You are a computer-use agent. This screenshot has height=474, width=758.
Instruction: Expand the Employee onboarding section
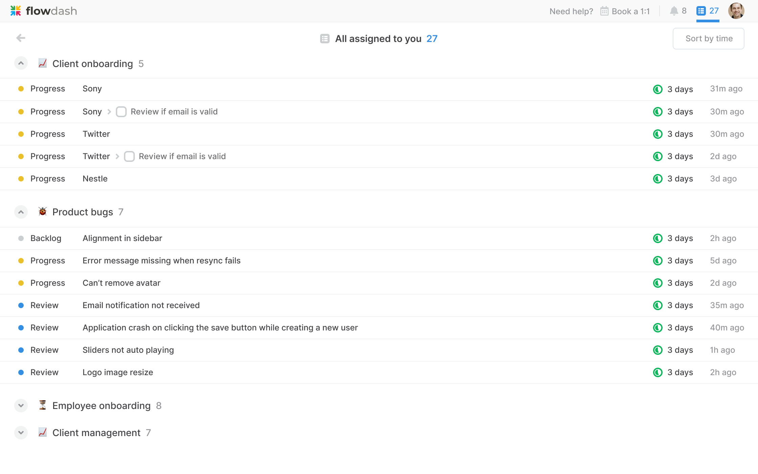click(21, 406)
